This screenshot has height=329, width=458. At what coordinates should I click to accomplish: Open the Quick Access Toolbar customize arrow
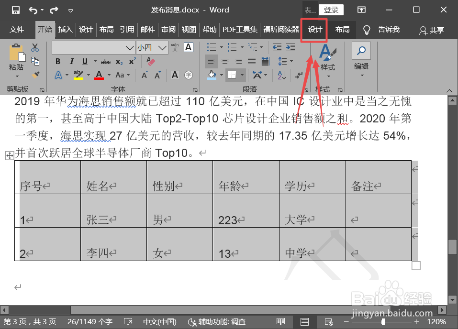pos(70,11)
